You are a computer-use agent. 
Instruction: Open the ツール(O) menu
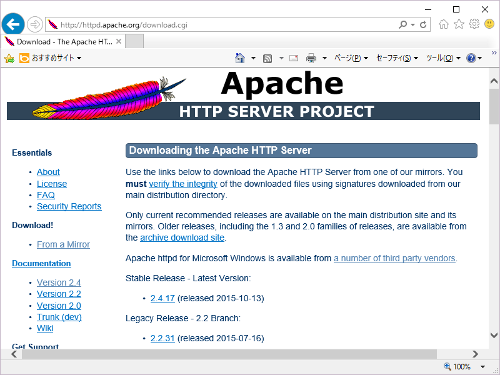(443, 58)
